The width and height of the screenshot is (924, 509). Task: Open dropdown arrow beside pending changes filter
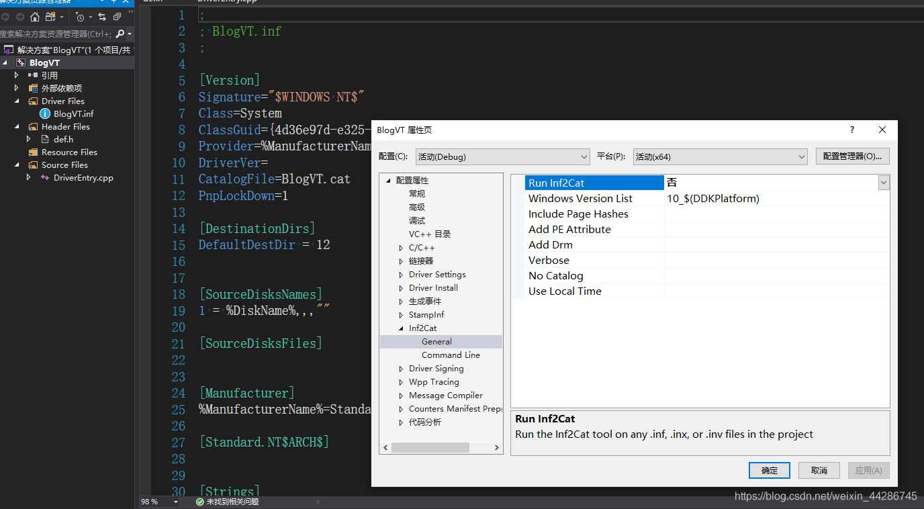click(90, 17)
